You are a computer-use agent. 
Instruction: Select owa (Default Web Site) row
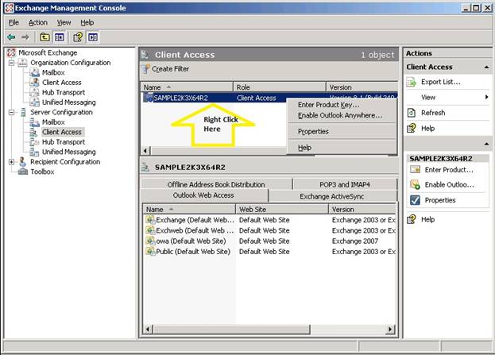[x=270, y=241]
